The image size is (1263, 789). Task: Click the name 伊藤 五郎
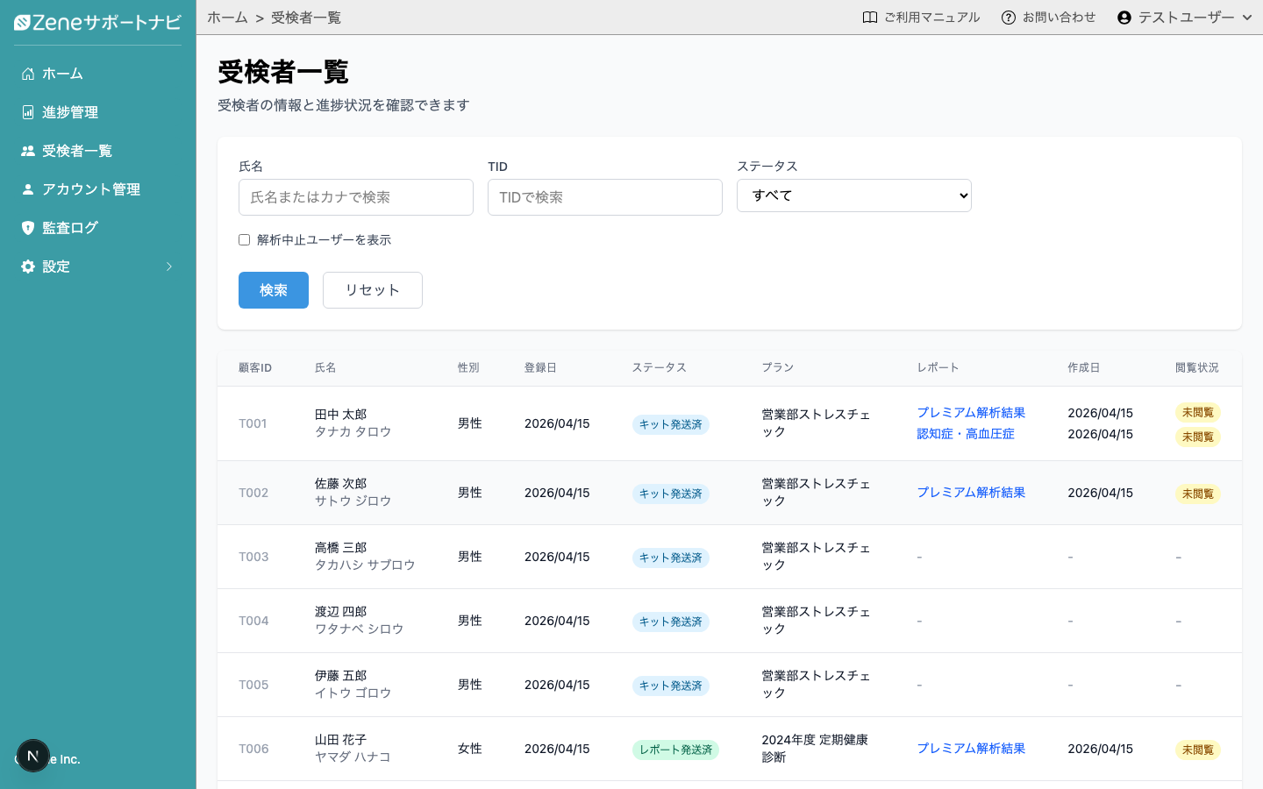pyautogui.click(x=340, y=676)
